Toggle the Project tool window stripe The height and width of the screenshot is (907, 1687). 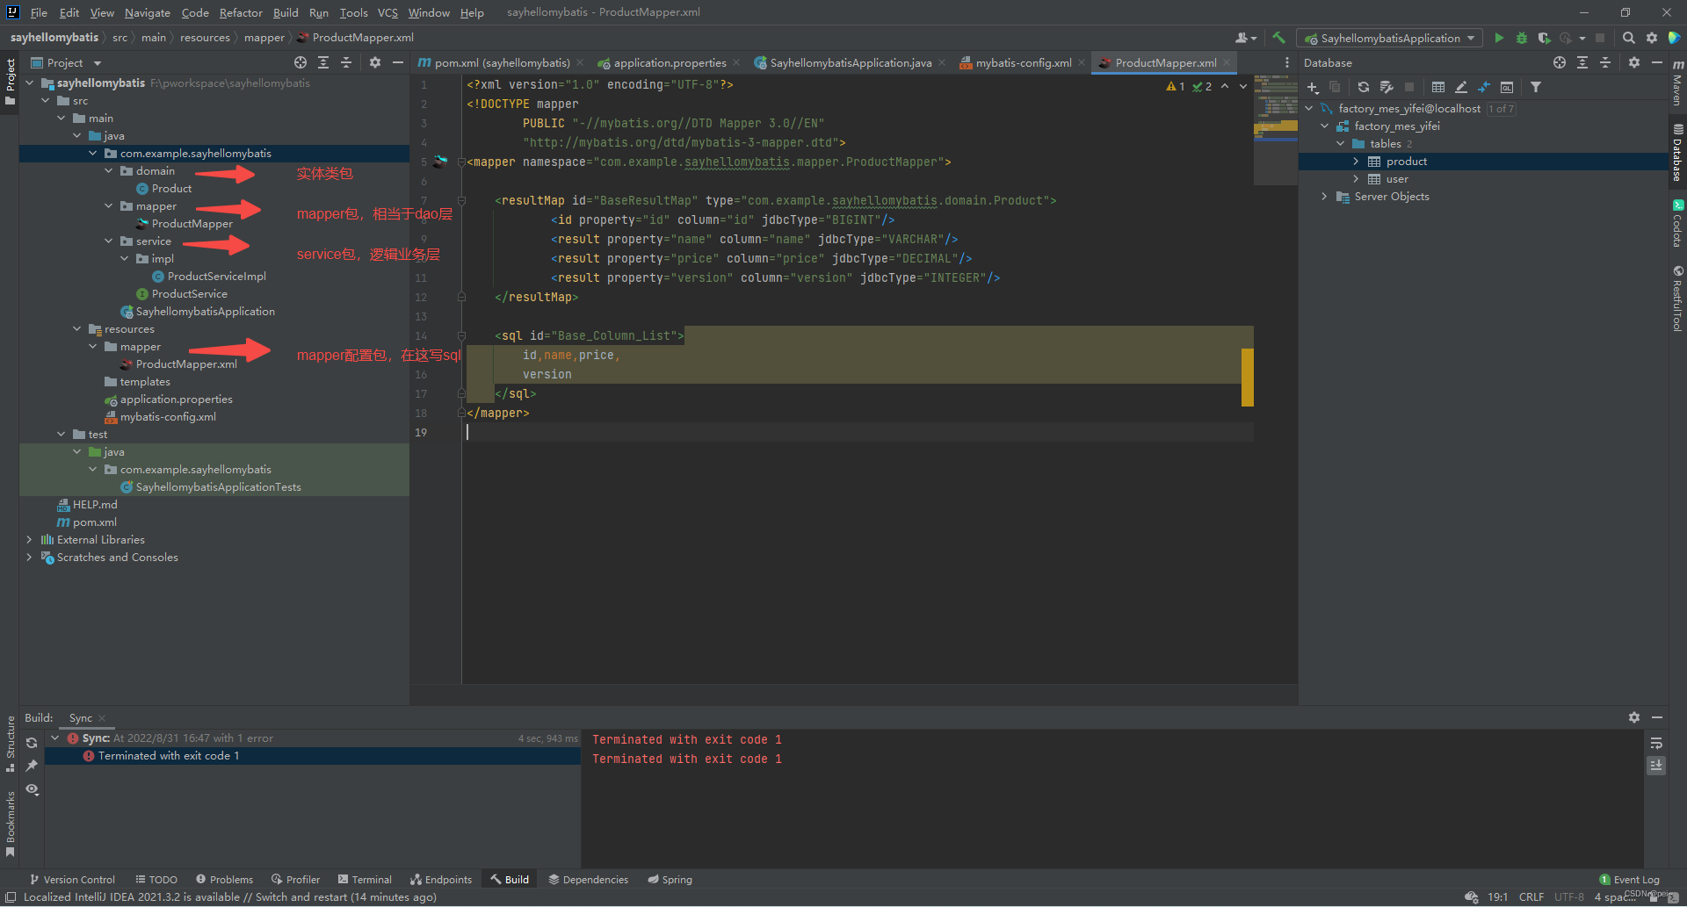[x=11, y=82]
